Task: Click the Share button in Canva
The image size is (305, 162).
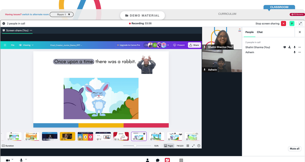Action: pyautogui.click(x=194, y=45)
